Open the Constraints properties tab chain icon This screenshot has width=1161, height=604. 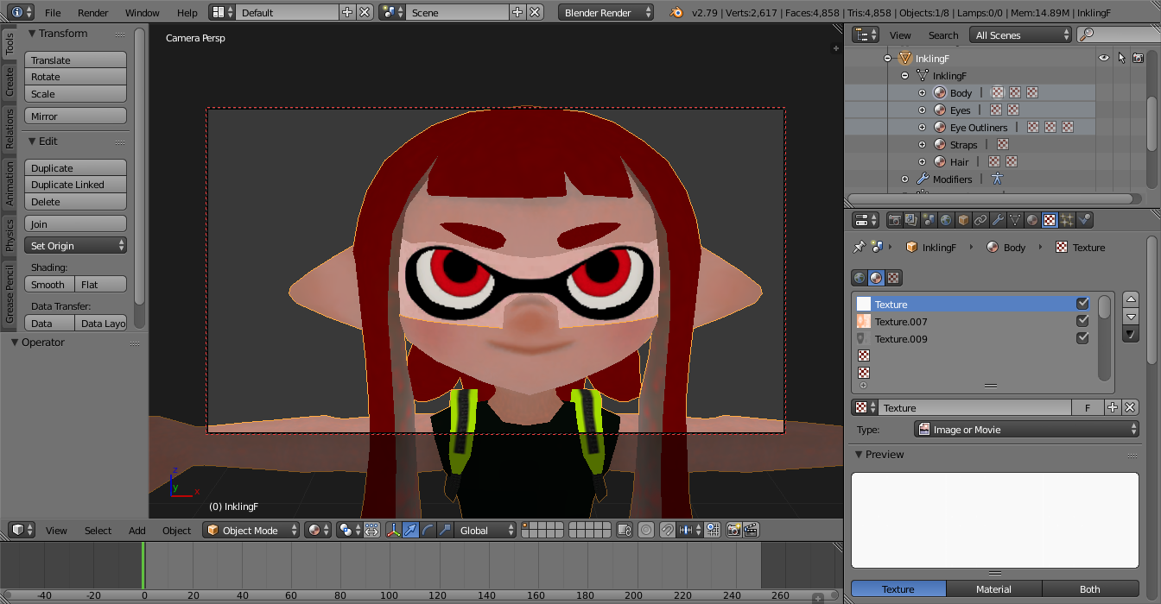pos(980,221)
